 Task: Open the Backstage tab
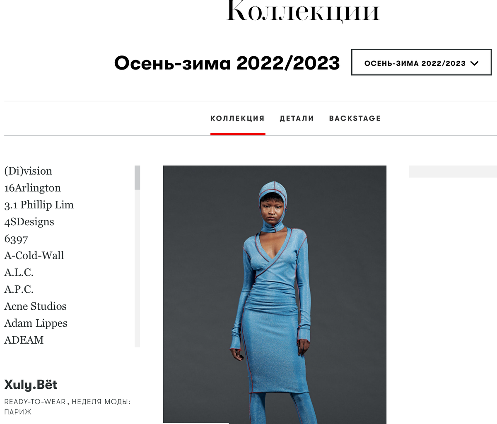pyautogui.click(x=355, y=118)
